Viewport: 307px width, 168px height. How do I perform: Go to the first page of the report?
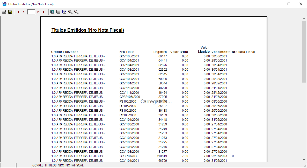[x=18, y=12]
